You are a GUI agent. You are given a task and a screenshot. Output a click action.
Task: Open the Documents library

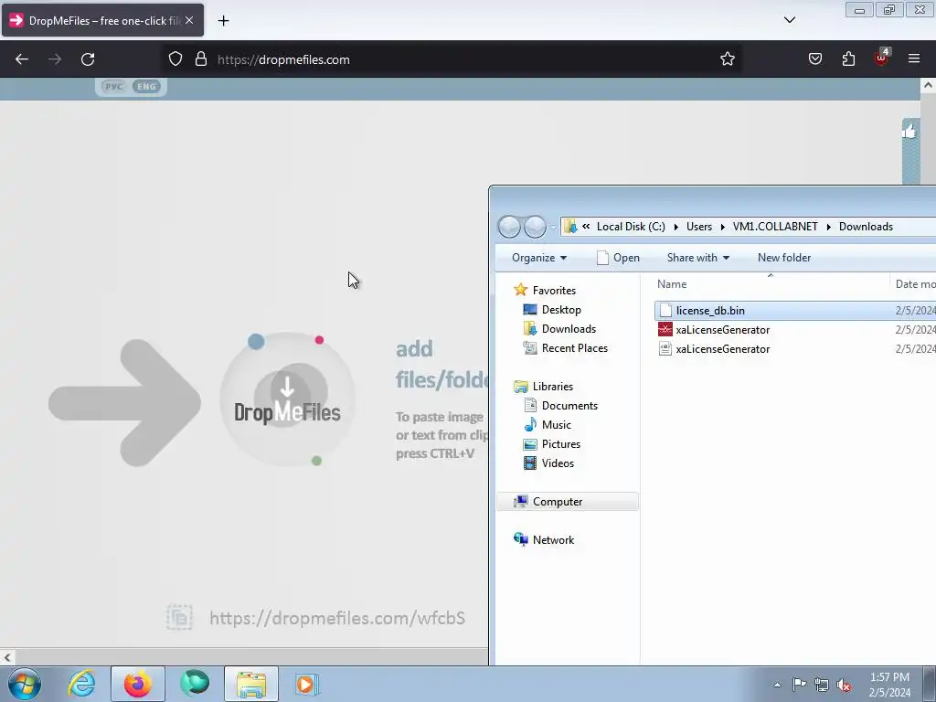(569, 405)
